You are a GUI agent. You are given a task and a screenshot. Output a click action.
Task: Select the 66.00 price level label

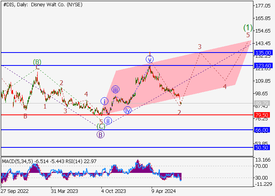tap(262, 130)
